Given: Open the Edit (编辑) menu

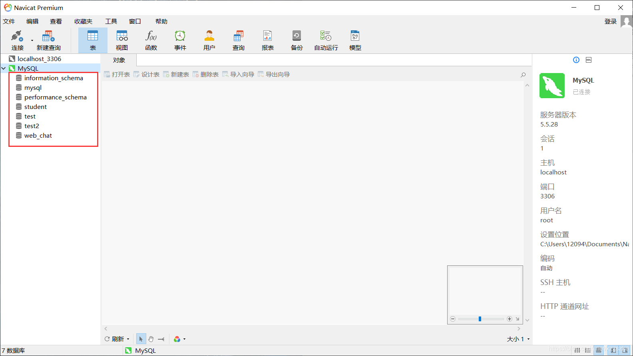Looking at the screenshot, I should coord(32,22).
